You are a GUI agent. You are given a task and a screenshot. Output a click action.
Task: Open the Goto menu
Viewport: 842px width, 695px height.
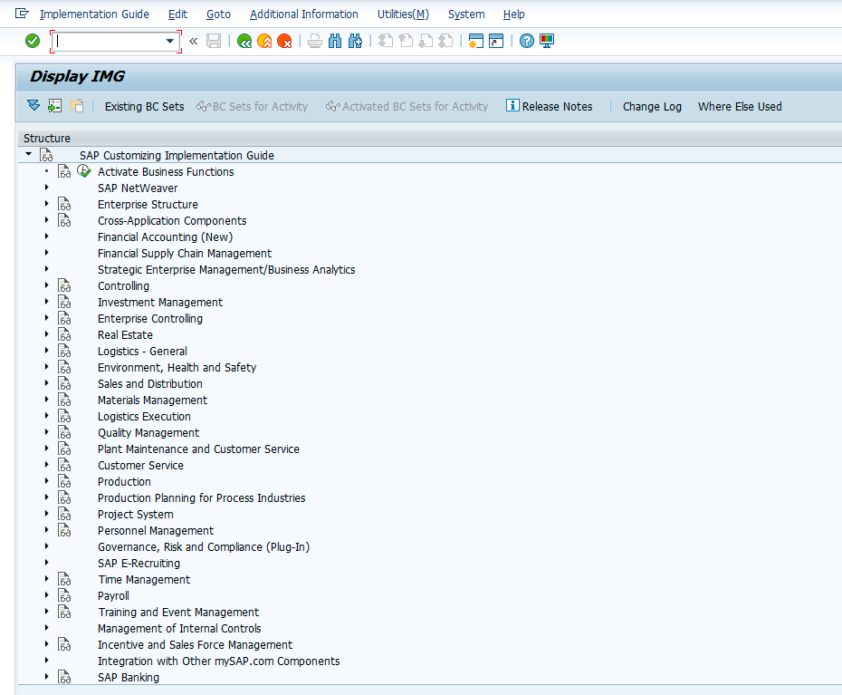218,14
